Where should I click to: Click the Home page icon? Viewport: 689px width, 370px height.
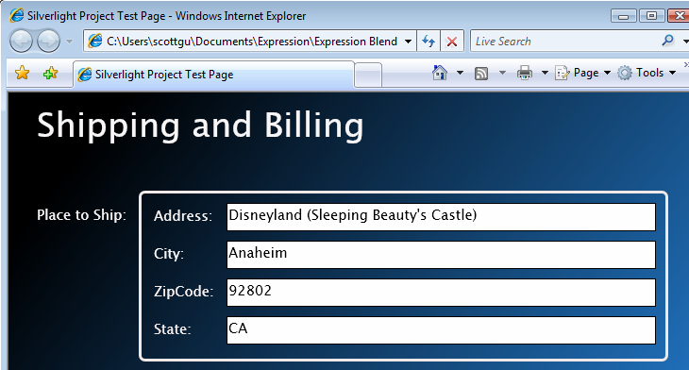(440, 73)
